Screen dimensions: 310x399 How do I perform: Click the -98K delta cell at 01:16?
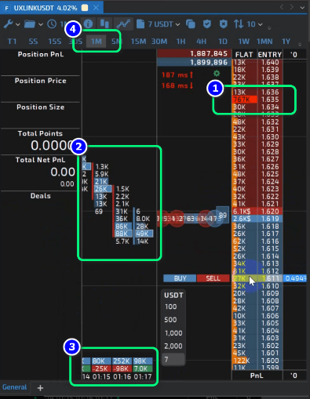click(x=122, y=368)
